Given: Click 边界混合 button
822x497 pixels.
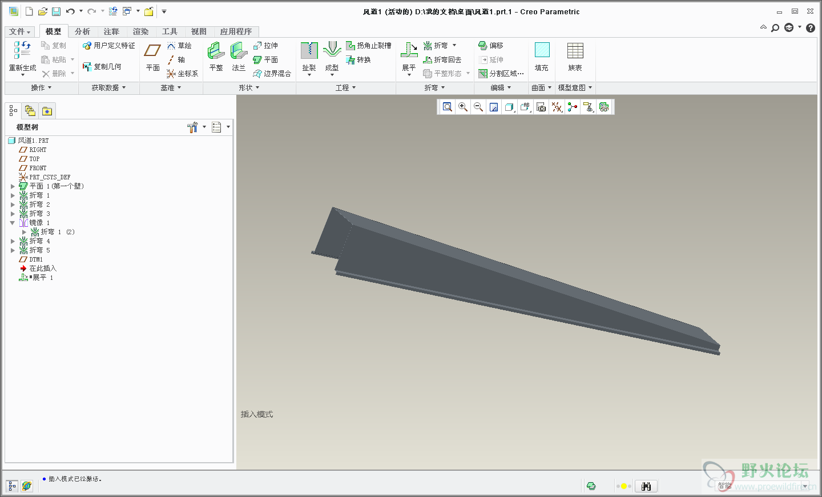Looking at the screenshot, I should pos(272,74).
